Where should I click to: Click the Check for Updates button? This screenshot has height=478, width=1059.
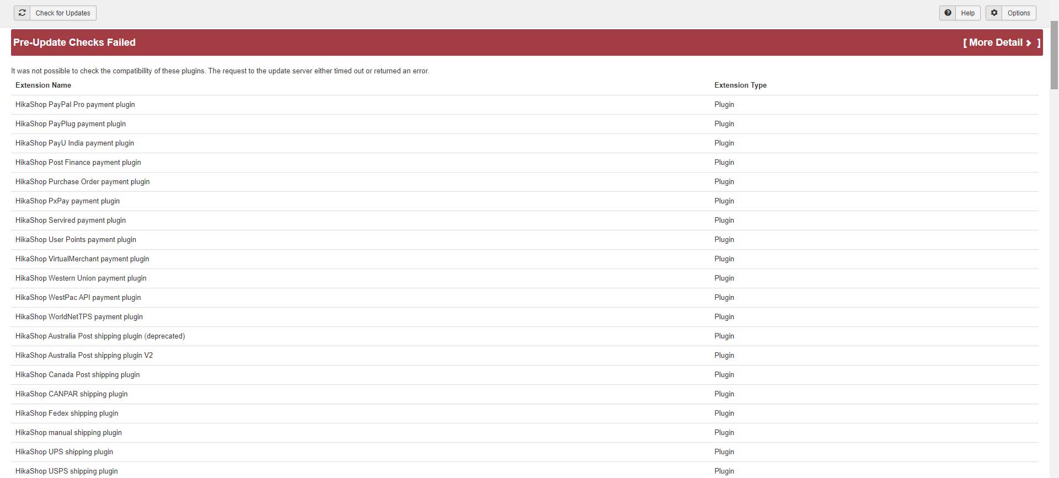click(x=55, y=13)
